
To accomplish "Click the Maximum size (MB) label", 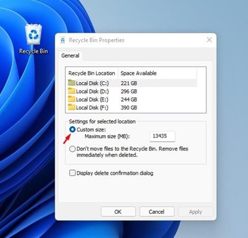I will pos(107,136).
